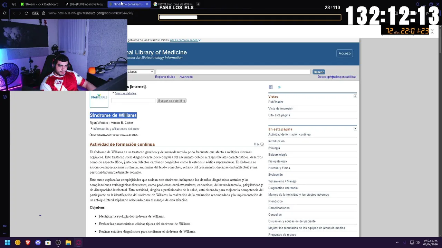Jump to the Epidemiología section
This screenshot has width=442, height=248.
(278, 155)
